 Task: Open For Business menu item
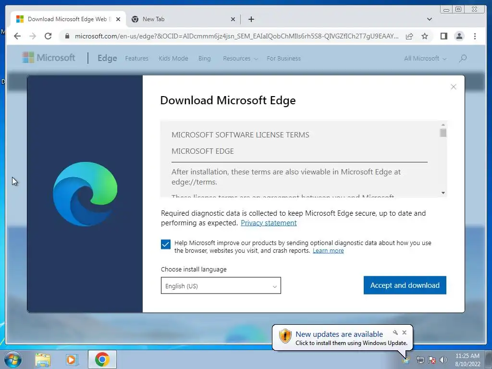pos(283,58)
